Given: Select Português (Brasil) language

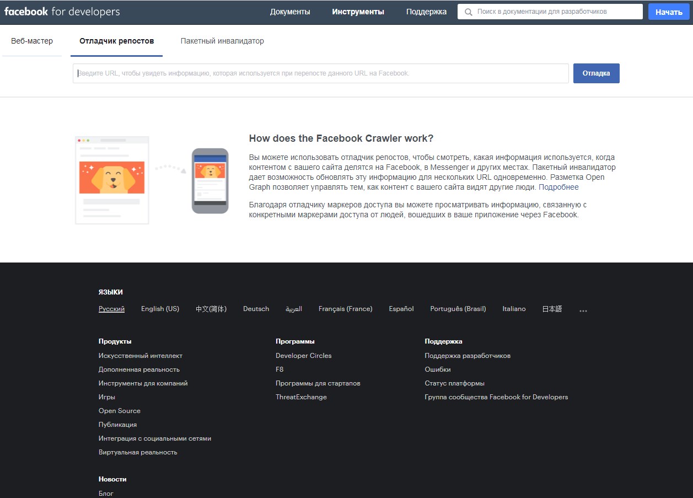Looking at the screenshot, I should [458, 309].
